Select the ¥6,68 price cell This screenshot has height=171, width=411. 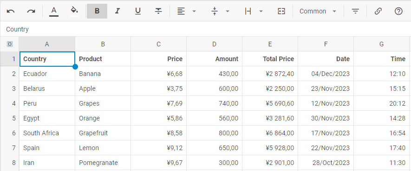pyautogui.click(x=158, y=74)
